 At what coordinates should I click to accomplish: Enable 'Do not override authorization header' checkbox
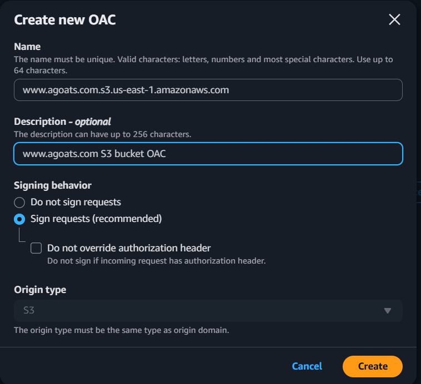[36, 248]
